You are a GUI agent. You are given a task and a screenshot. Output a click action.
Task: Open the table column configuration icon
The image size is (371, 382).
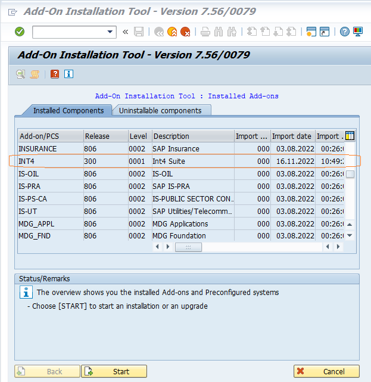coord(350,136)
